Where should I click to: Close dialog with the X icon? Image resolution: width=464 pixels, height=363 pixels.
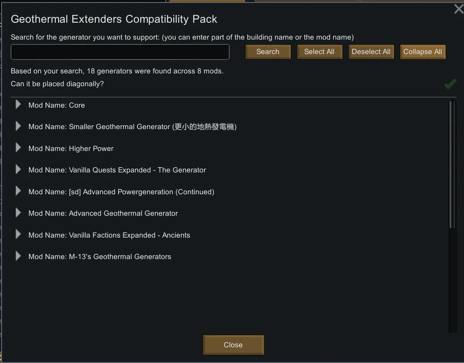click(x=458, y=9)
